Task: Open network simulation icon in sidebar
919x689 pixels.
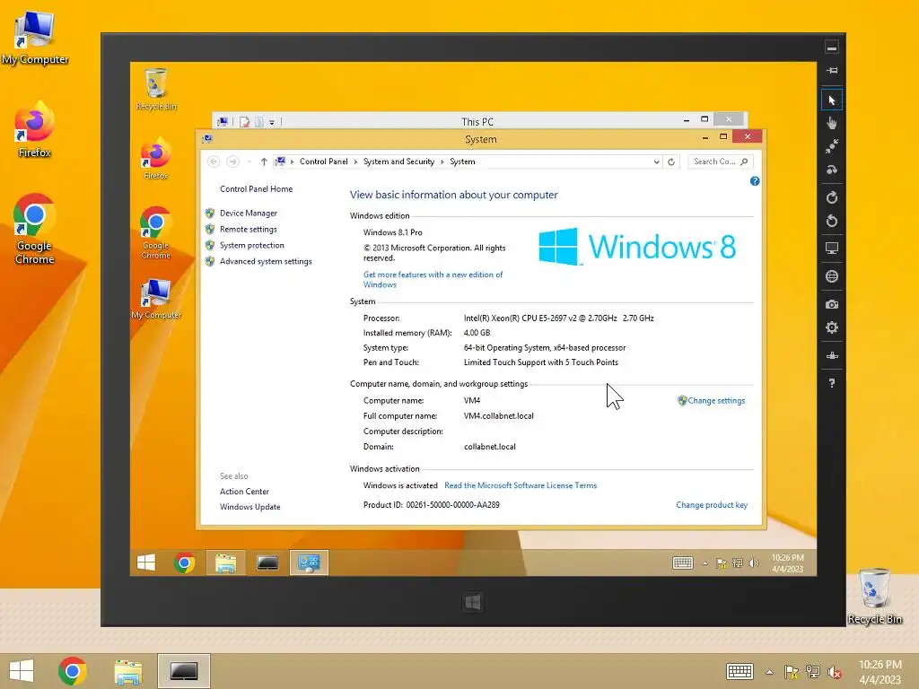Action: tap(832, 355)
